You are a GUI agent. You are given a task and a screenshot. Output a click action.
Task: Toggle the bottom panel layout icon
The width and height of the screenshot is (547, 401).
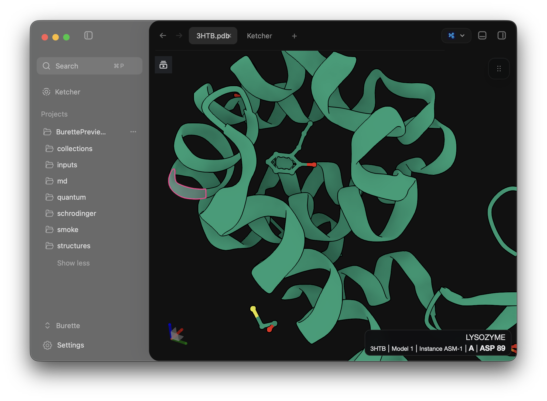482,36
